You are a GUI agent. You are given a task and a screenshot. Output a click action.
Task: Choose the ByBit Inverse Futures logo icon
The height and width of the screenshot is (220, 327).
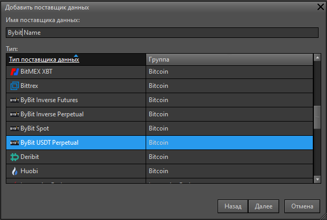(15, 100)
